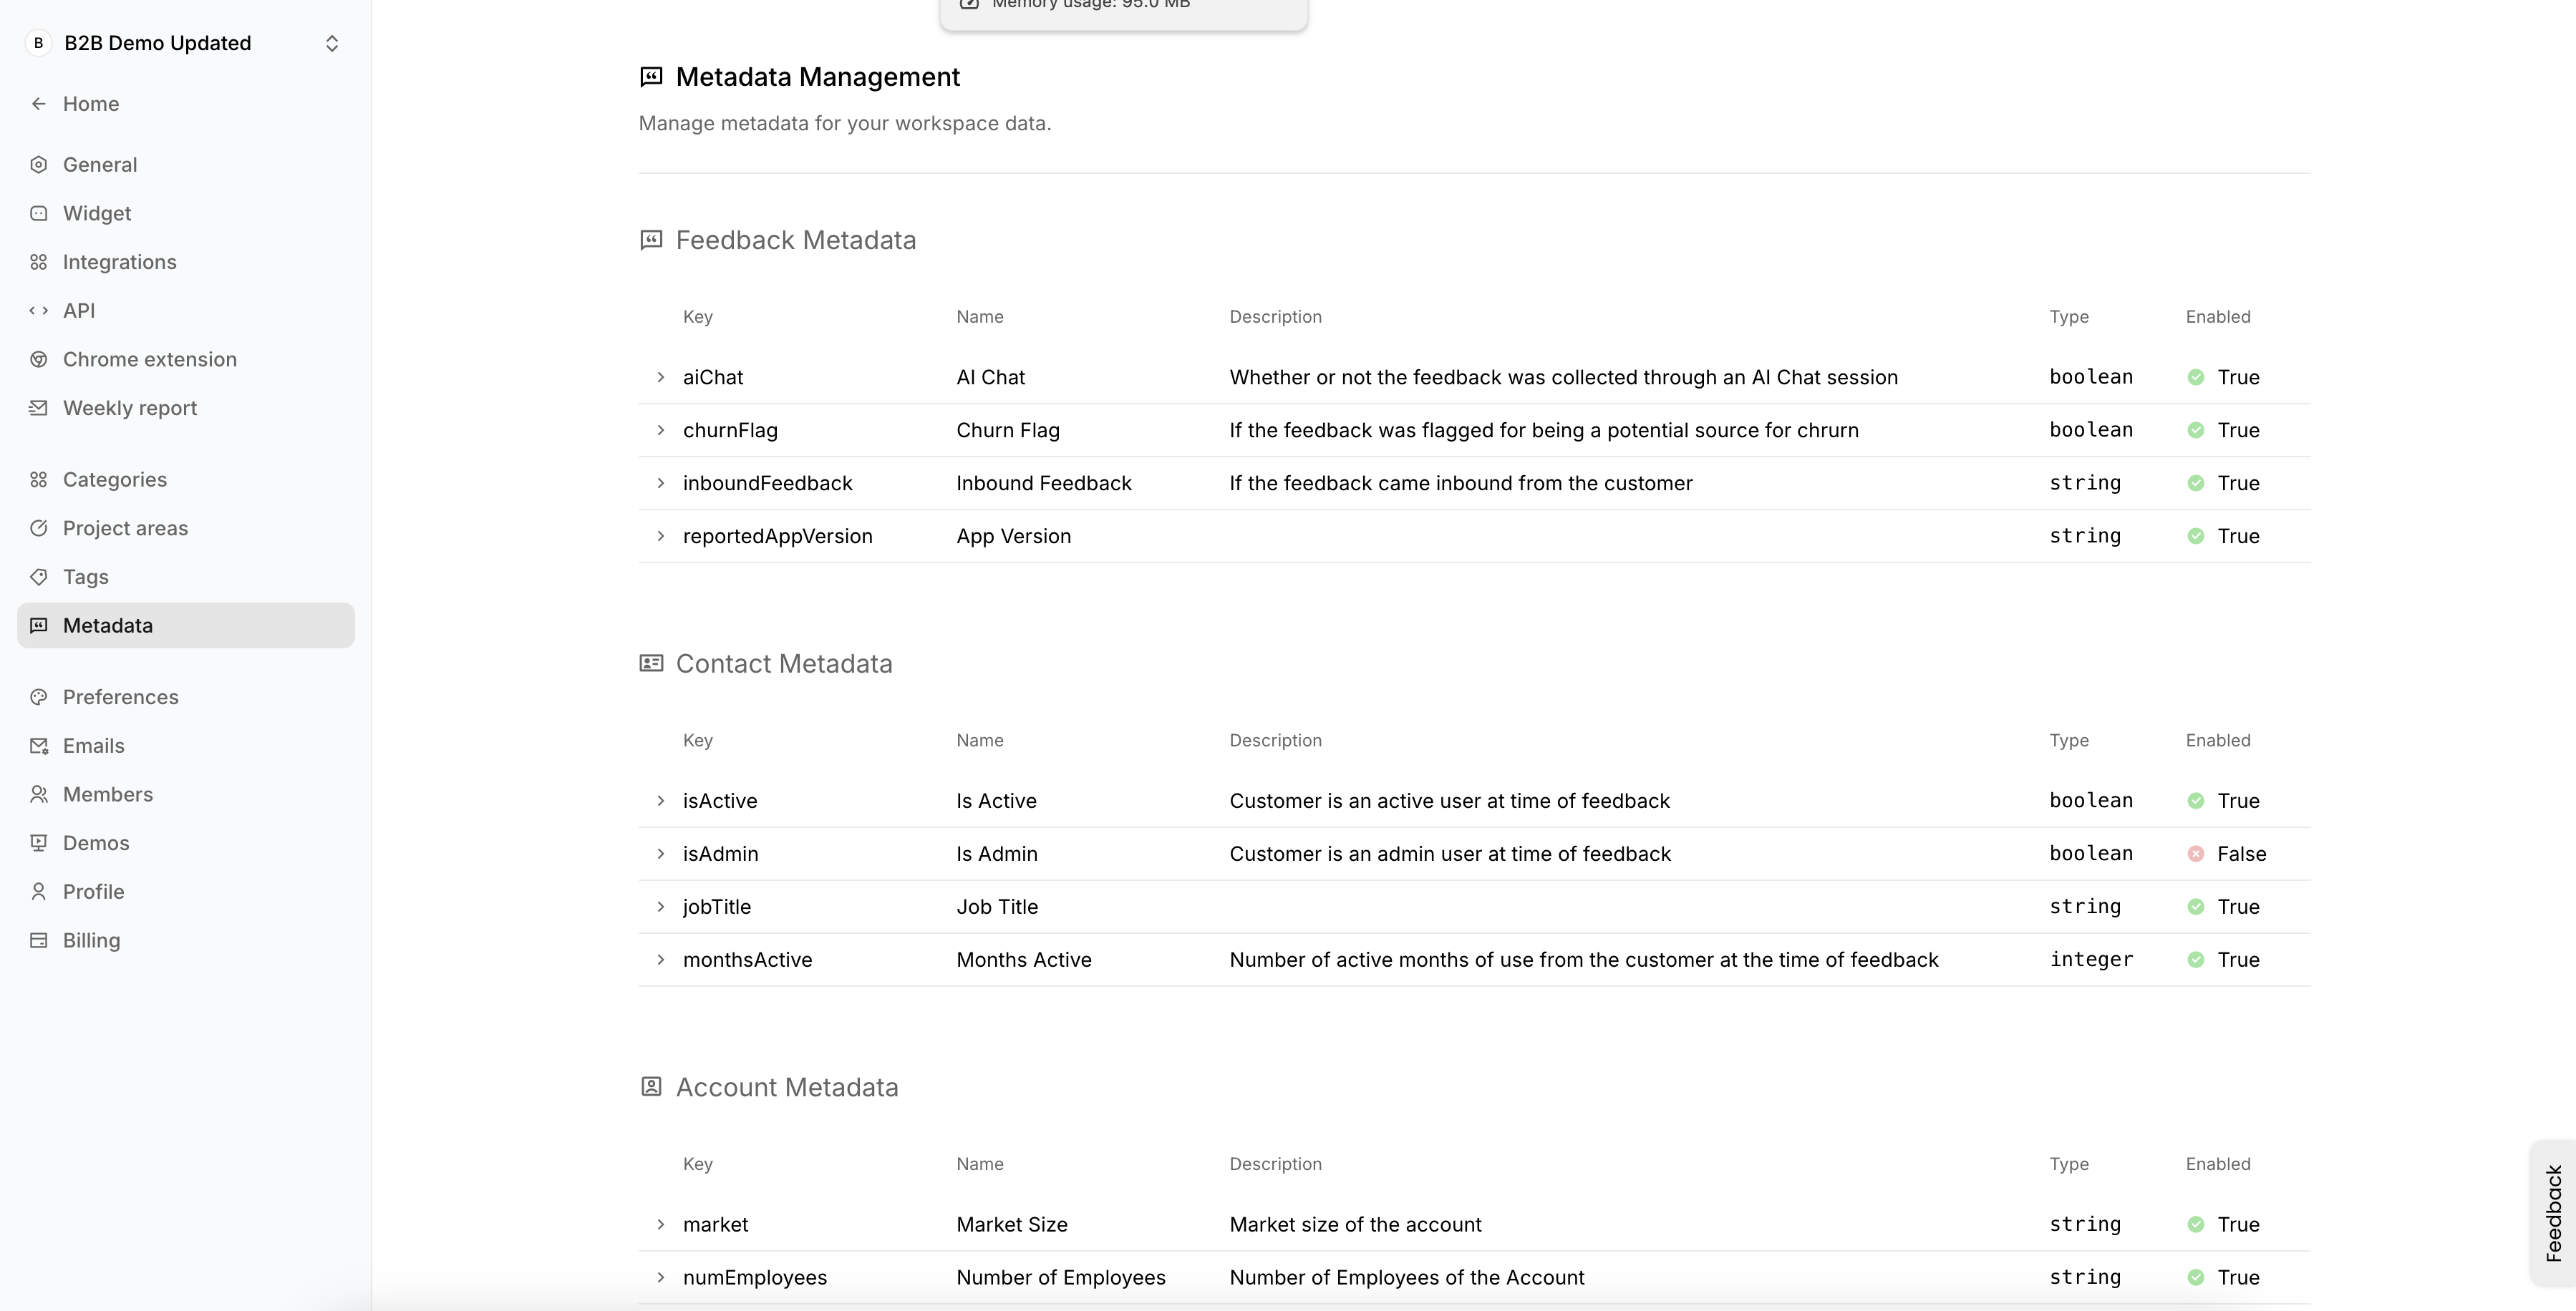Go back via the Home link
This screenshot has width=2576, height=1311.
pyautogui.click(x=90, y=104)
